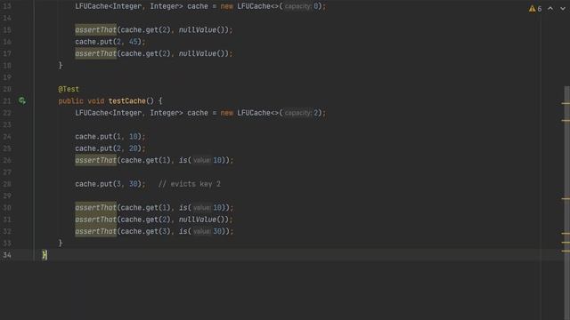Go to previous highlighted problem arrow
The image size is (570, 320).
(x=550, y=8)
